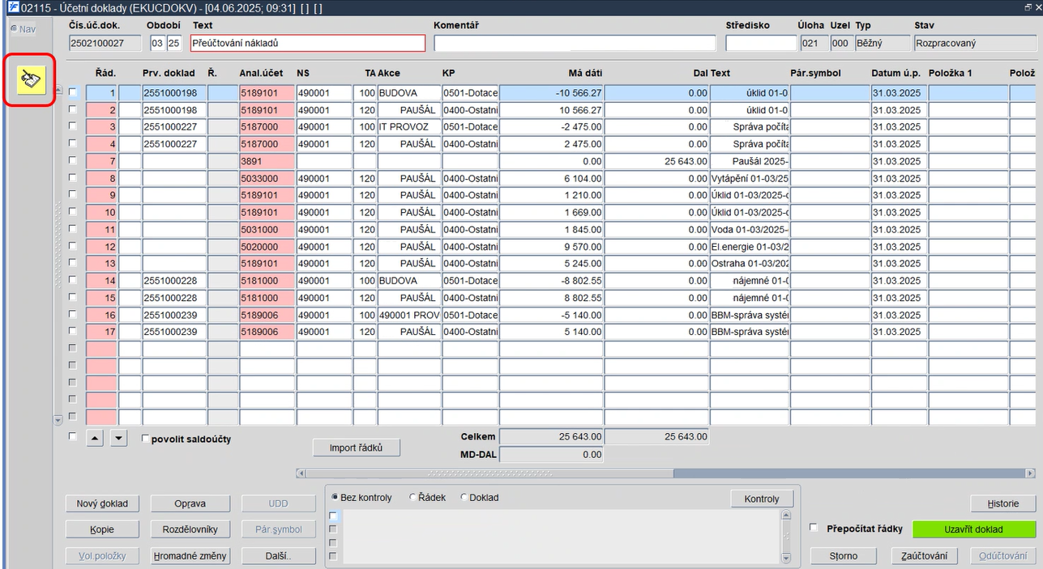The width and height of the screenshot is (1043, 569).
Task: Click the Akce cell 490001 PROV in row 16
Action: point(409,315)
